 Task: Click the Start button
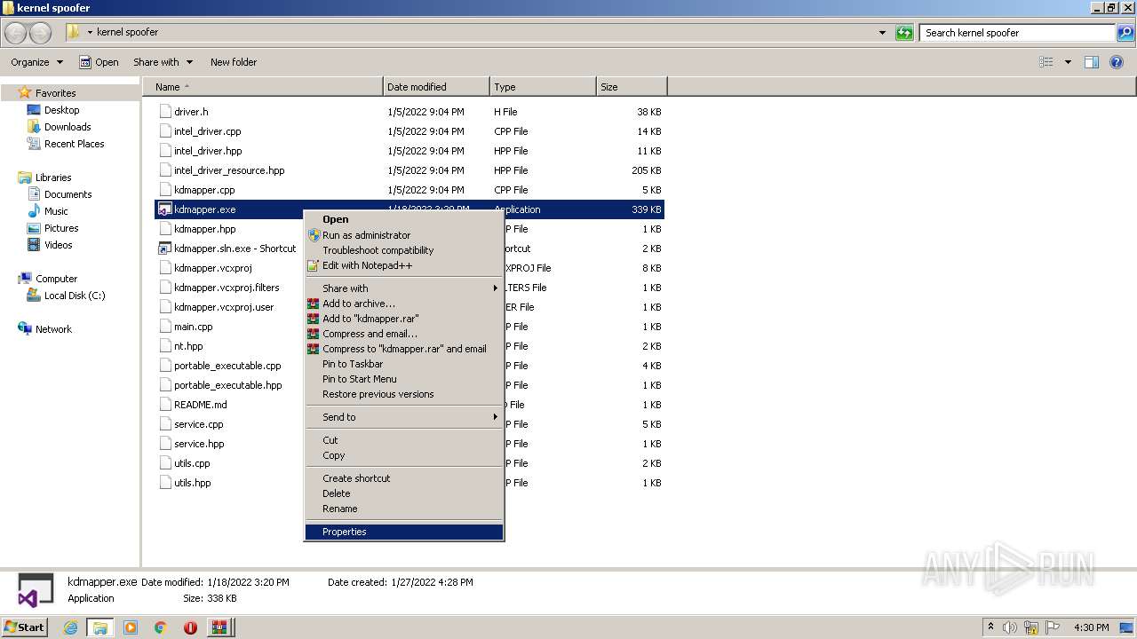click(25, 627)
